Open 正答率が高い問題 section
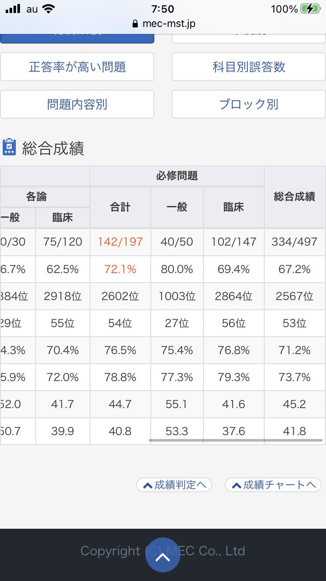Screen dimensions: 326x581 click(77, 67)
